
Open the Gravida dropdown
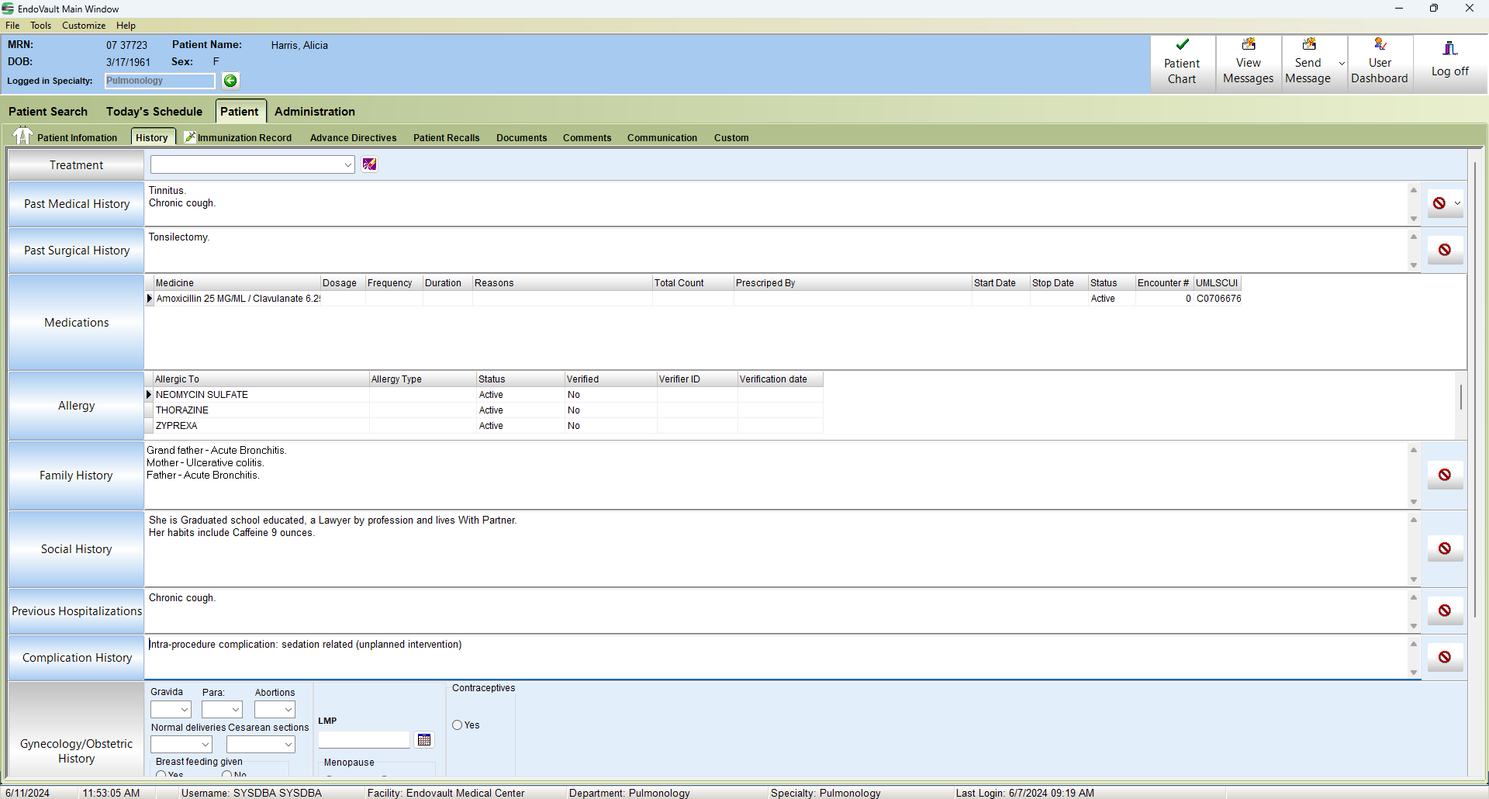pos(184,710)
